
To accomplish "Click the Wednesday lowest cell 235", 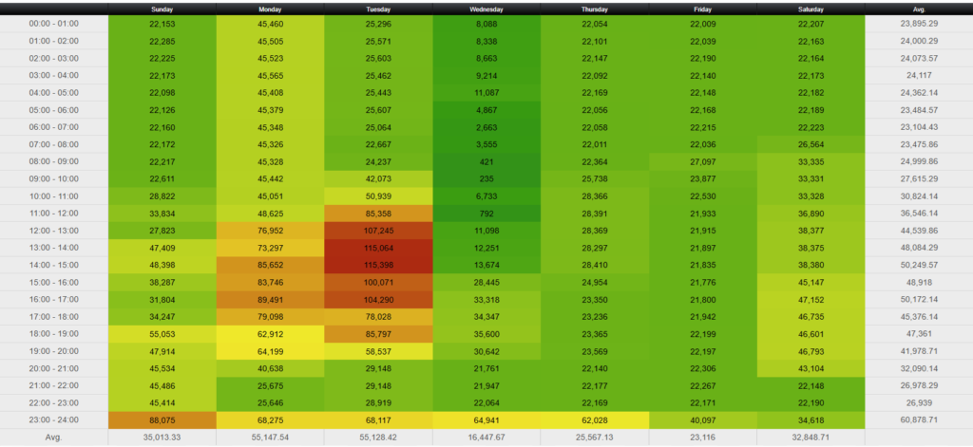I will pos(486,178).
